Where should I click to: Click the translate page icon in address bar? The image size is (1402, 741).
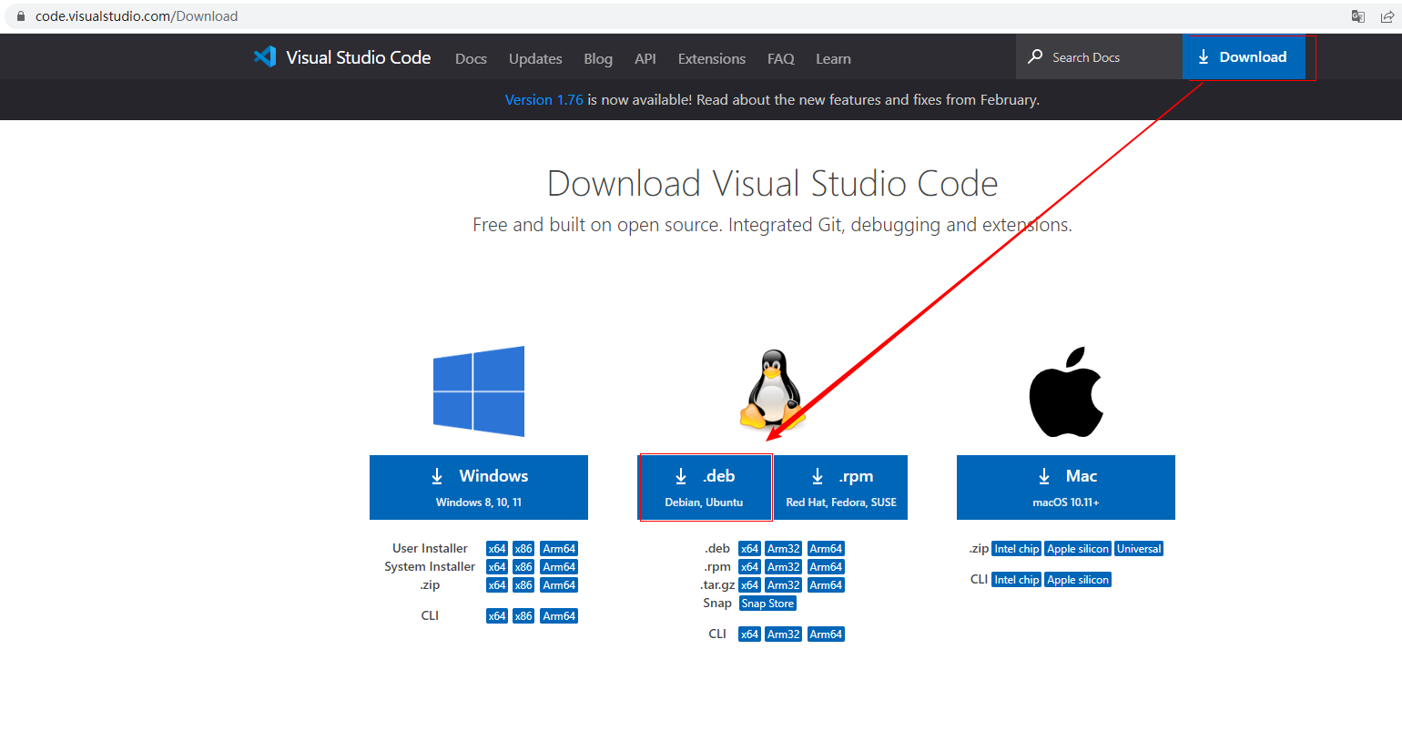(x=1358, y=16)
